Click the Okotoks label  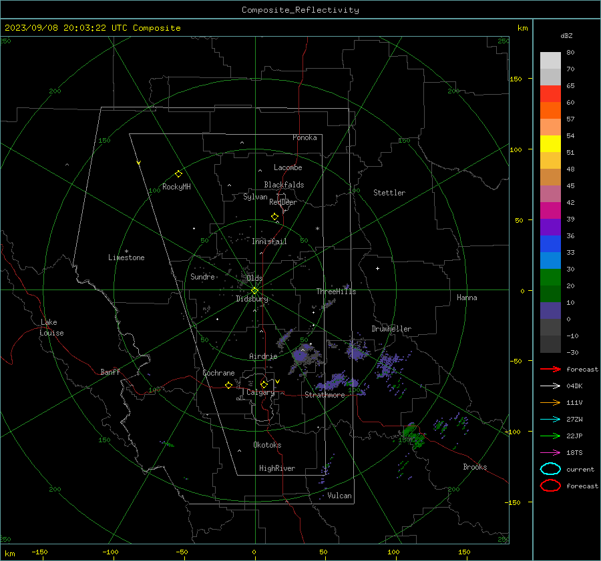(267, 445)
